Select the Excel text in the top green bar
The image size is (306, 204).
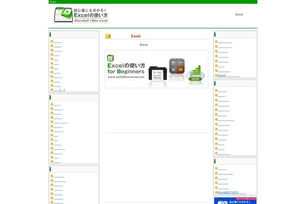click(53, 2)
